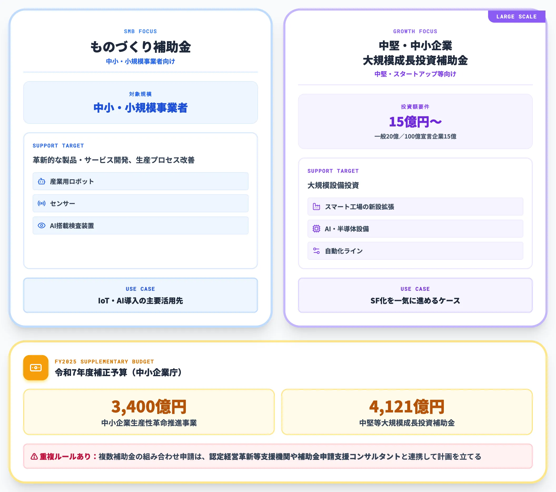Click the GROWTH FOCUS label
This screenshot has height=492, width=556.
click(x=415, y=31)
